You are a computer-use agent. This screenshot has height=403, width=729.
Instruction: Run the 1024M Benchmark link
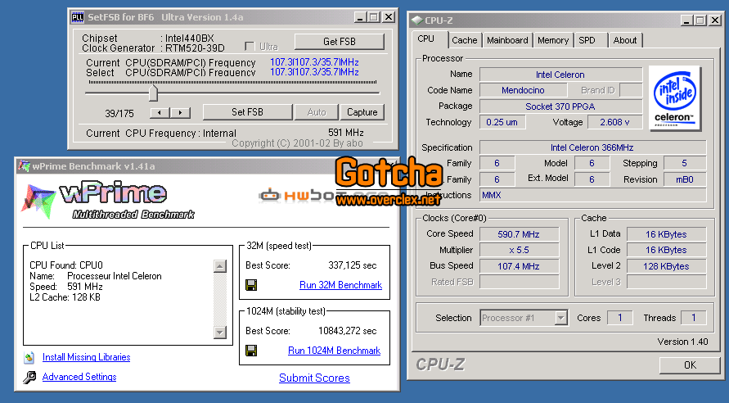click(335, 351)
